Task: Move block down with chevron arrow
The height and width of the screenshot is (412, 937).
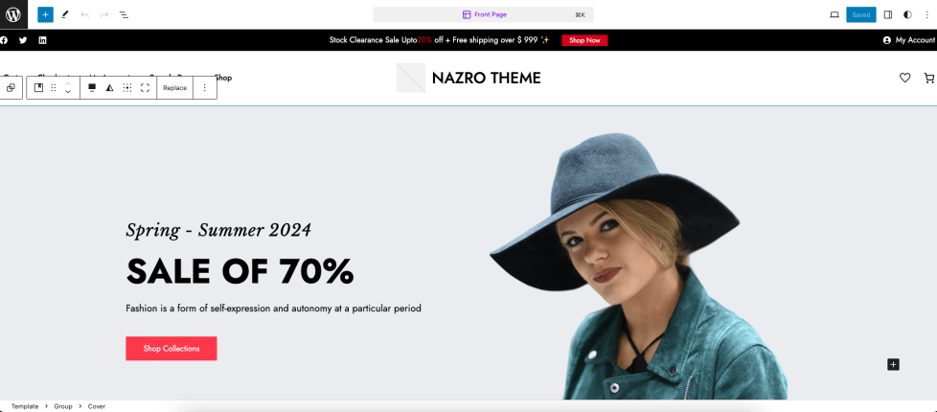Action: tap(68, 92)
